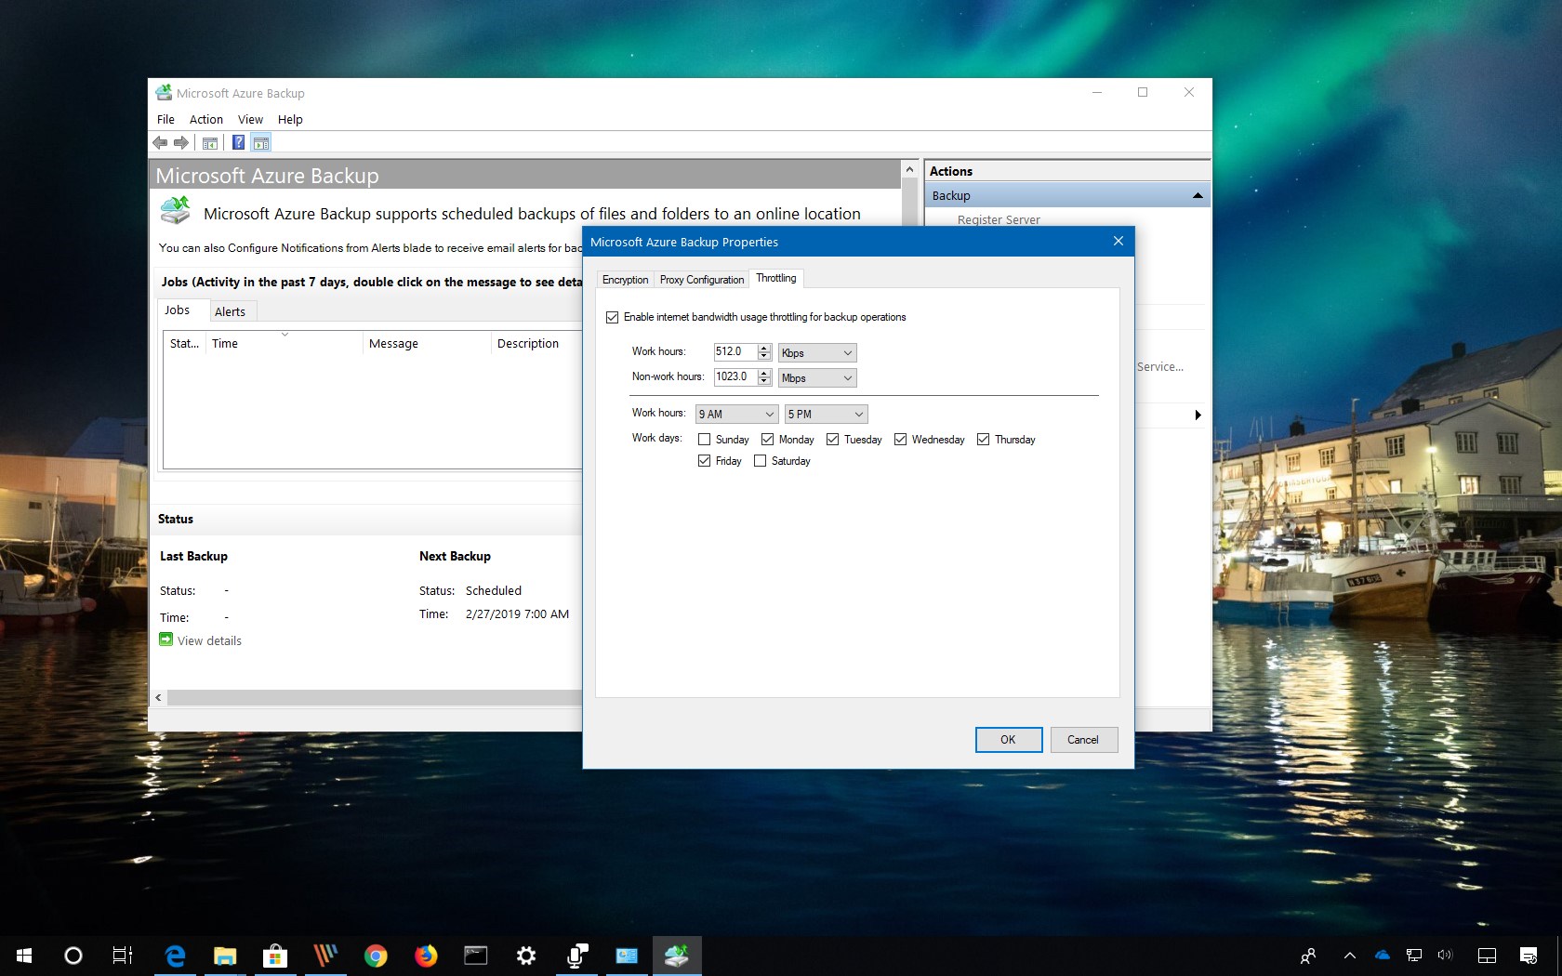Open File Explorer from taskbar
The image size is (1562, 976).
coord(225,955)
